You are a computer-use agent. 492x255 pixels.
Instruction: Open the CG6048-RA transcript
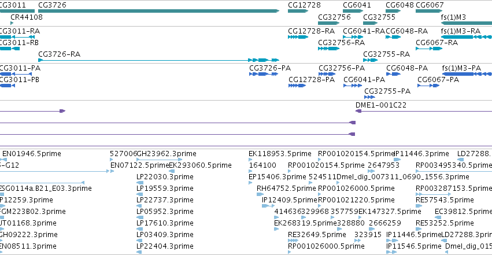click(x=393, y=37)
